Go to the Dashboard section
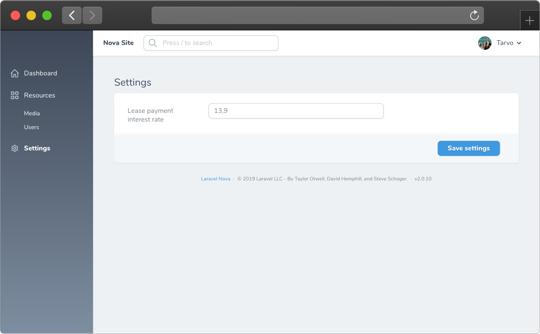Image resolution: width=540 pixels, height=334 pixels. pyautogui.click(x=41, y=73)
